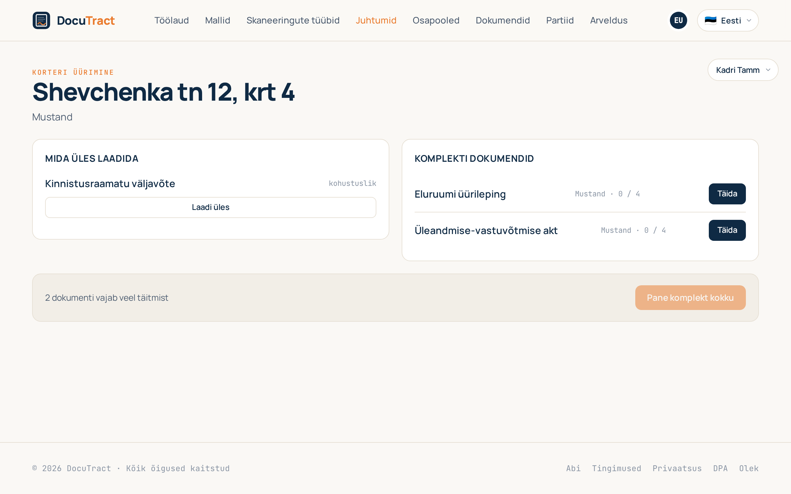791x494 pixels.
Task: Click Laadi üles for Kinnistusraamatu väljavõte
Action: coord(210,207)
